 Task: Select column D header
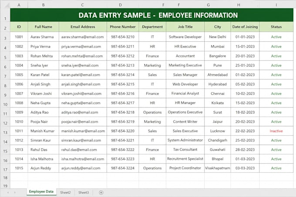[x=121, y=5]
